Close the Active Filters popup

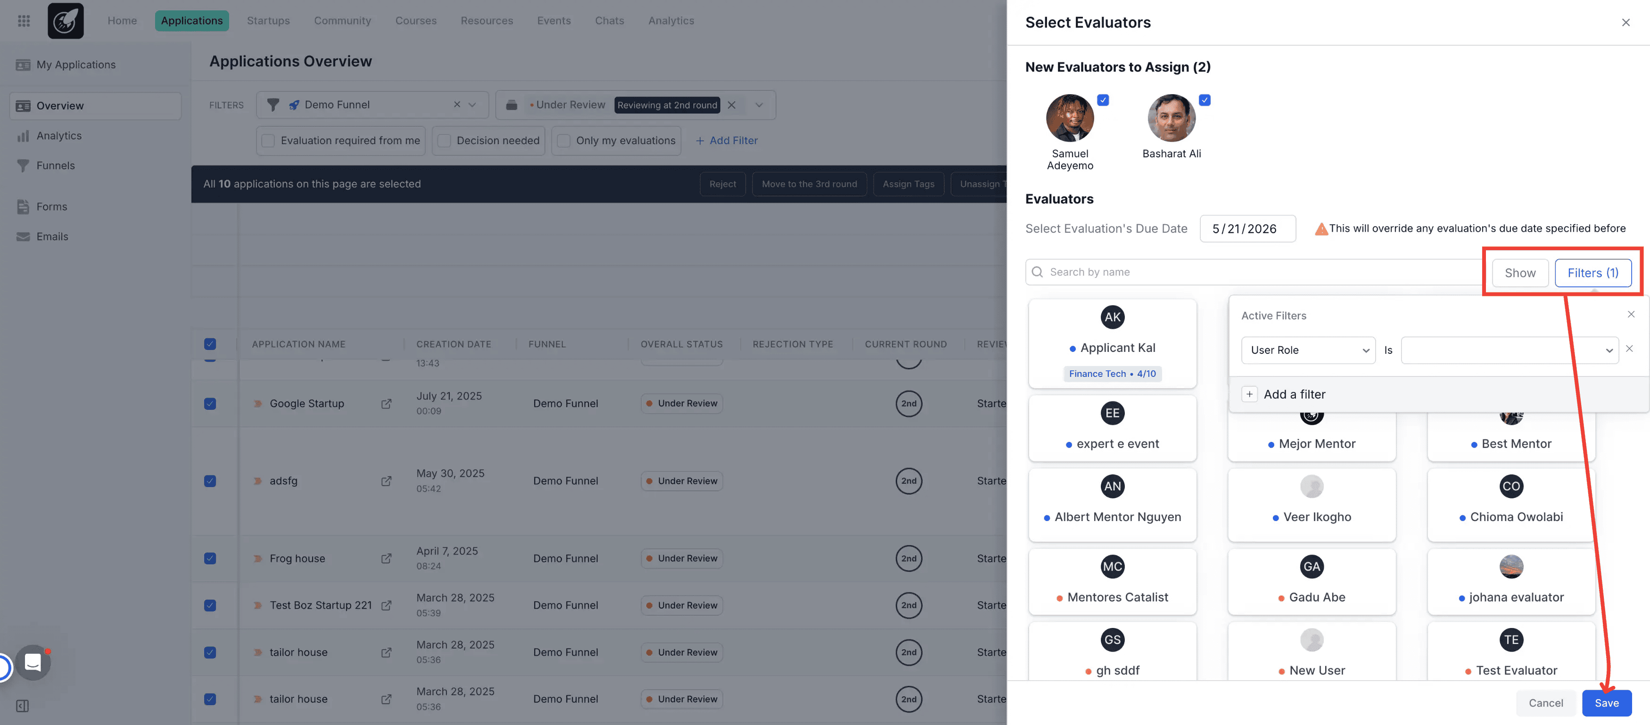coord(1631,314)
